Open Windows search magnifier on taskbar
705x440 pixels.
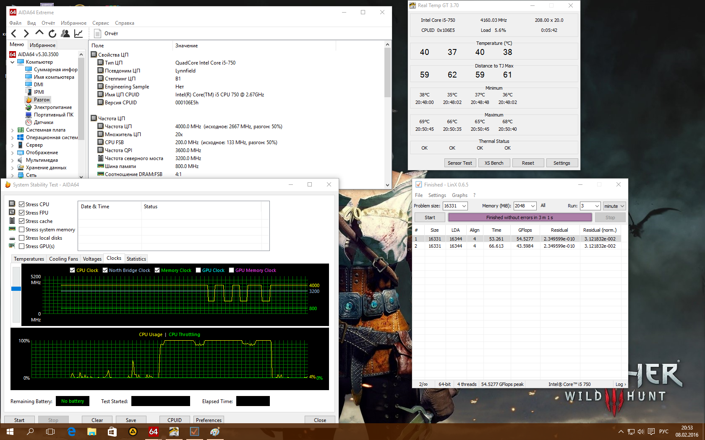click(30, 432)
